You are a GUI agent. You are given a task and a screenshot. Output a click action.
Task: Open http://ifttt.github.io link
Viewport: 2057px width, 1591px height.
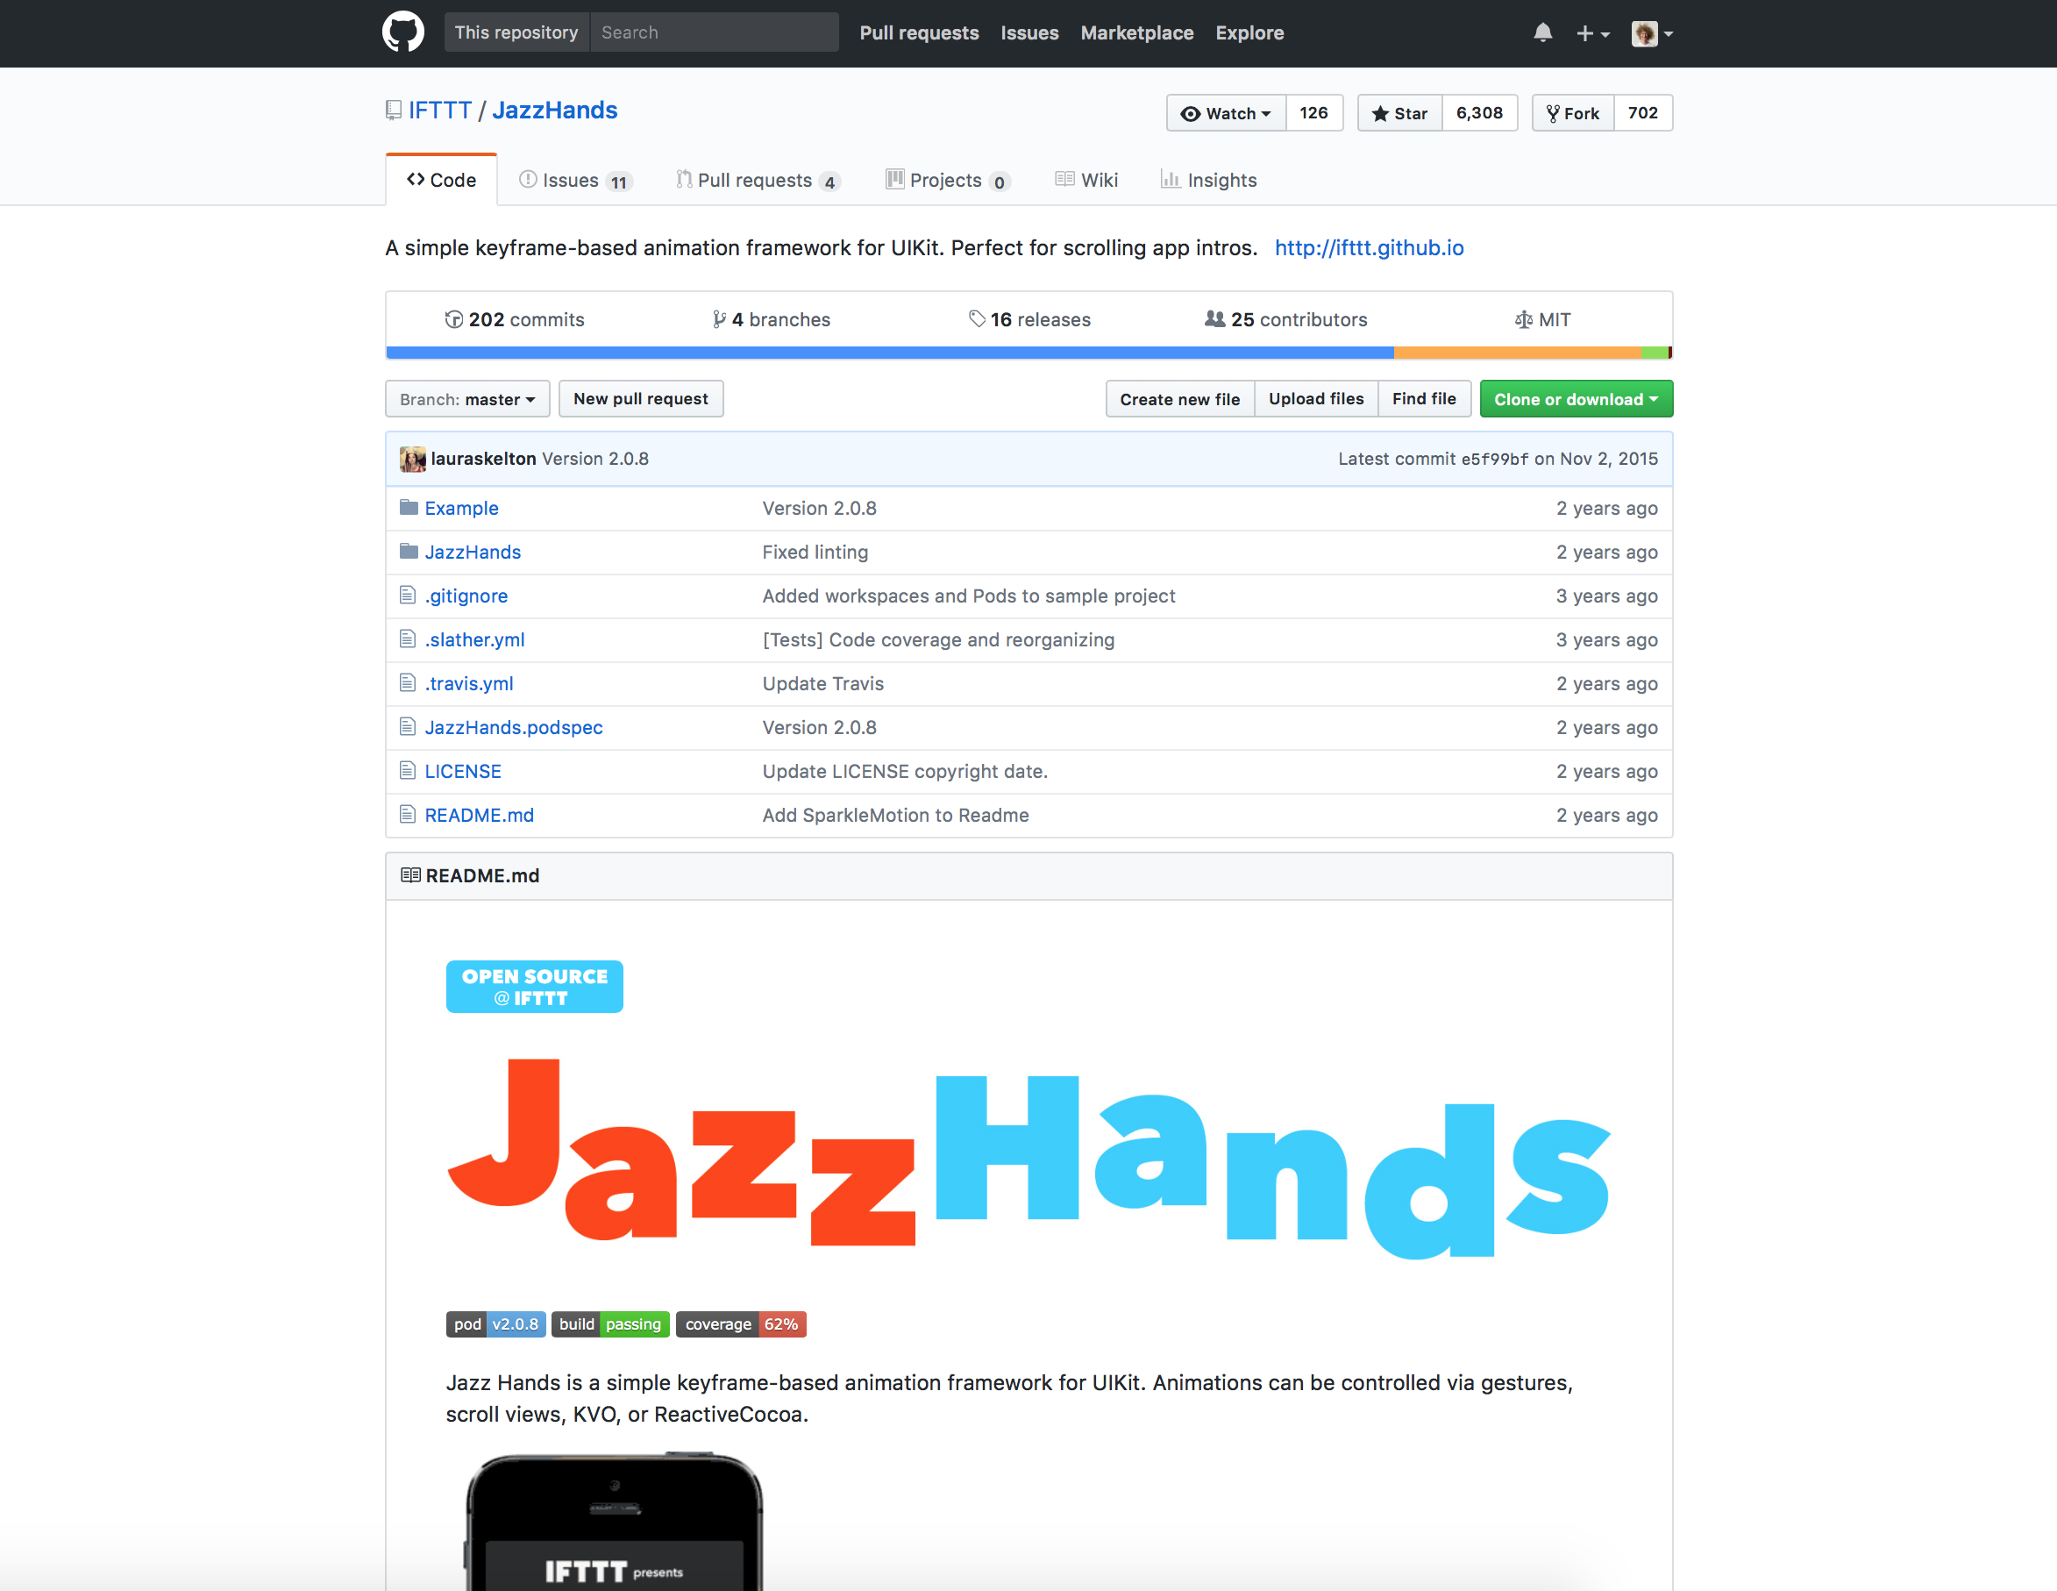[1369, 247]
